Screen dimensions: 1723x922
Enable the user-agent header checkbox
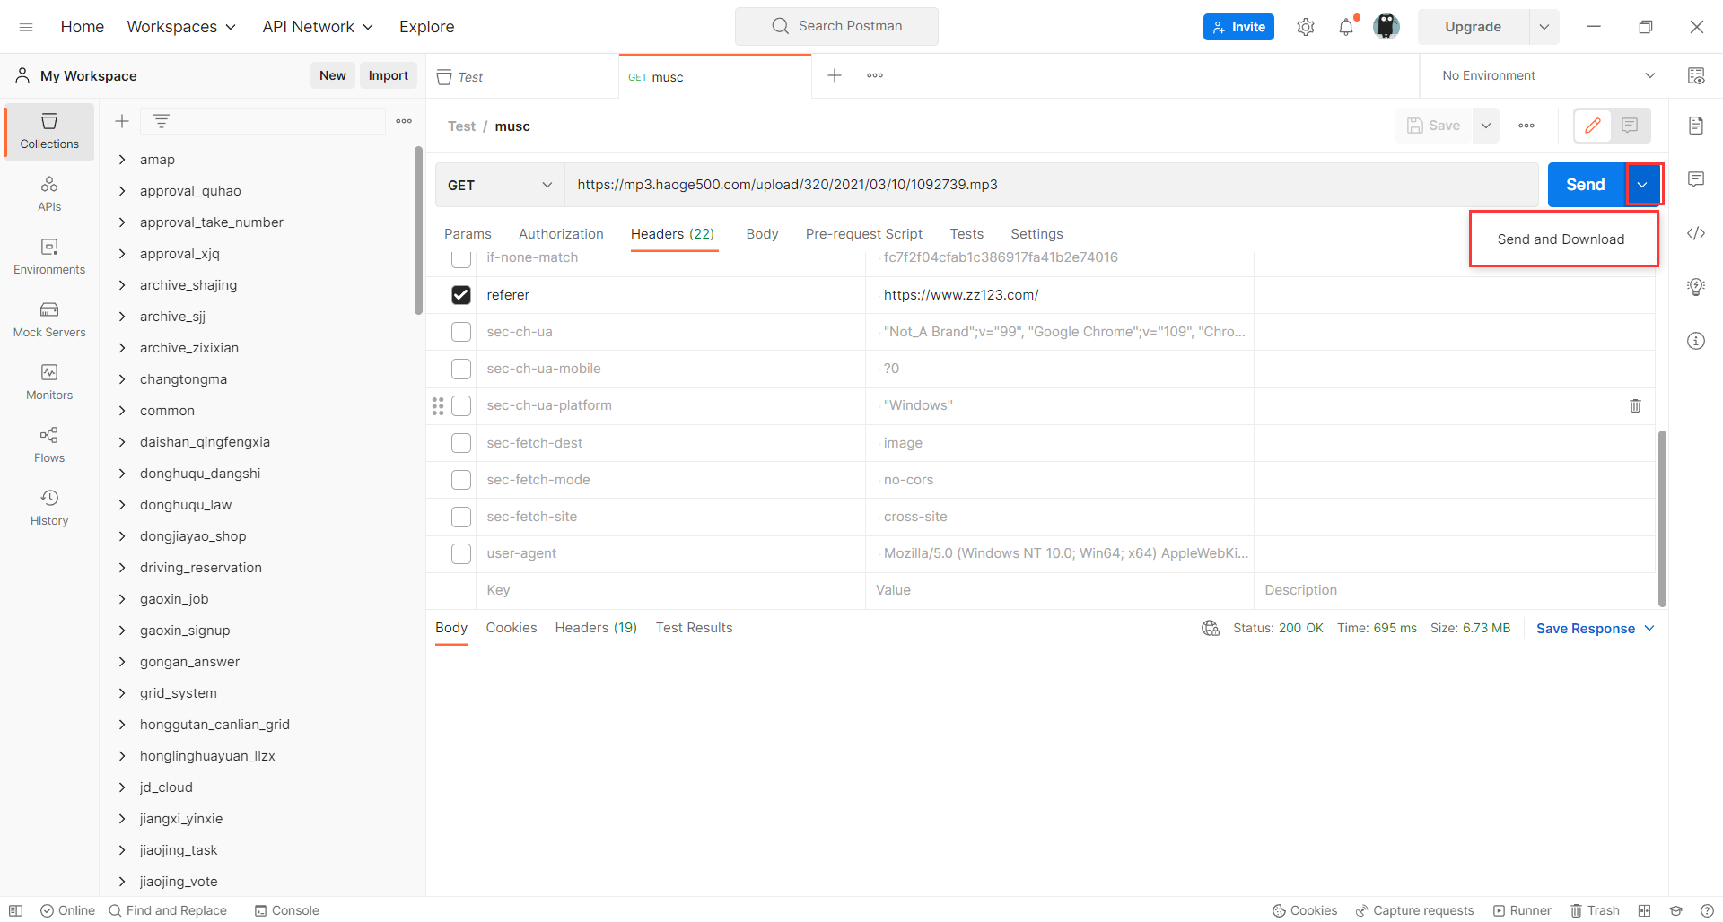461,553
